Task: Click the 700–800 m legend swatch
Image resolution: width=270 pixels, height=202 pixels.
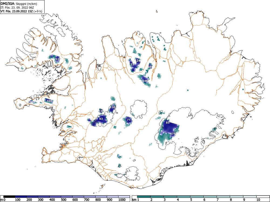Action: [x=90, y=197]
